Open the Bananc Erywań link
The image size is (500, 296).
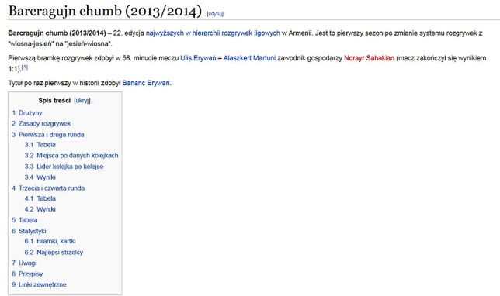point(146,83)
